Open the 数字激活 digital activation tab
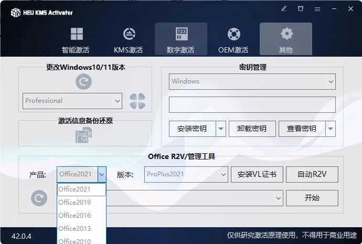The image size is (362, 244). (181, 39)
